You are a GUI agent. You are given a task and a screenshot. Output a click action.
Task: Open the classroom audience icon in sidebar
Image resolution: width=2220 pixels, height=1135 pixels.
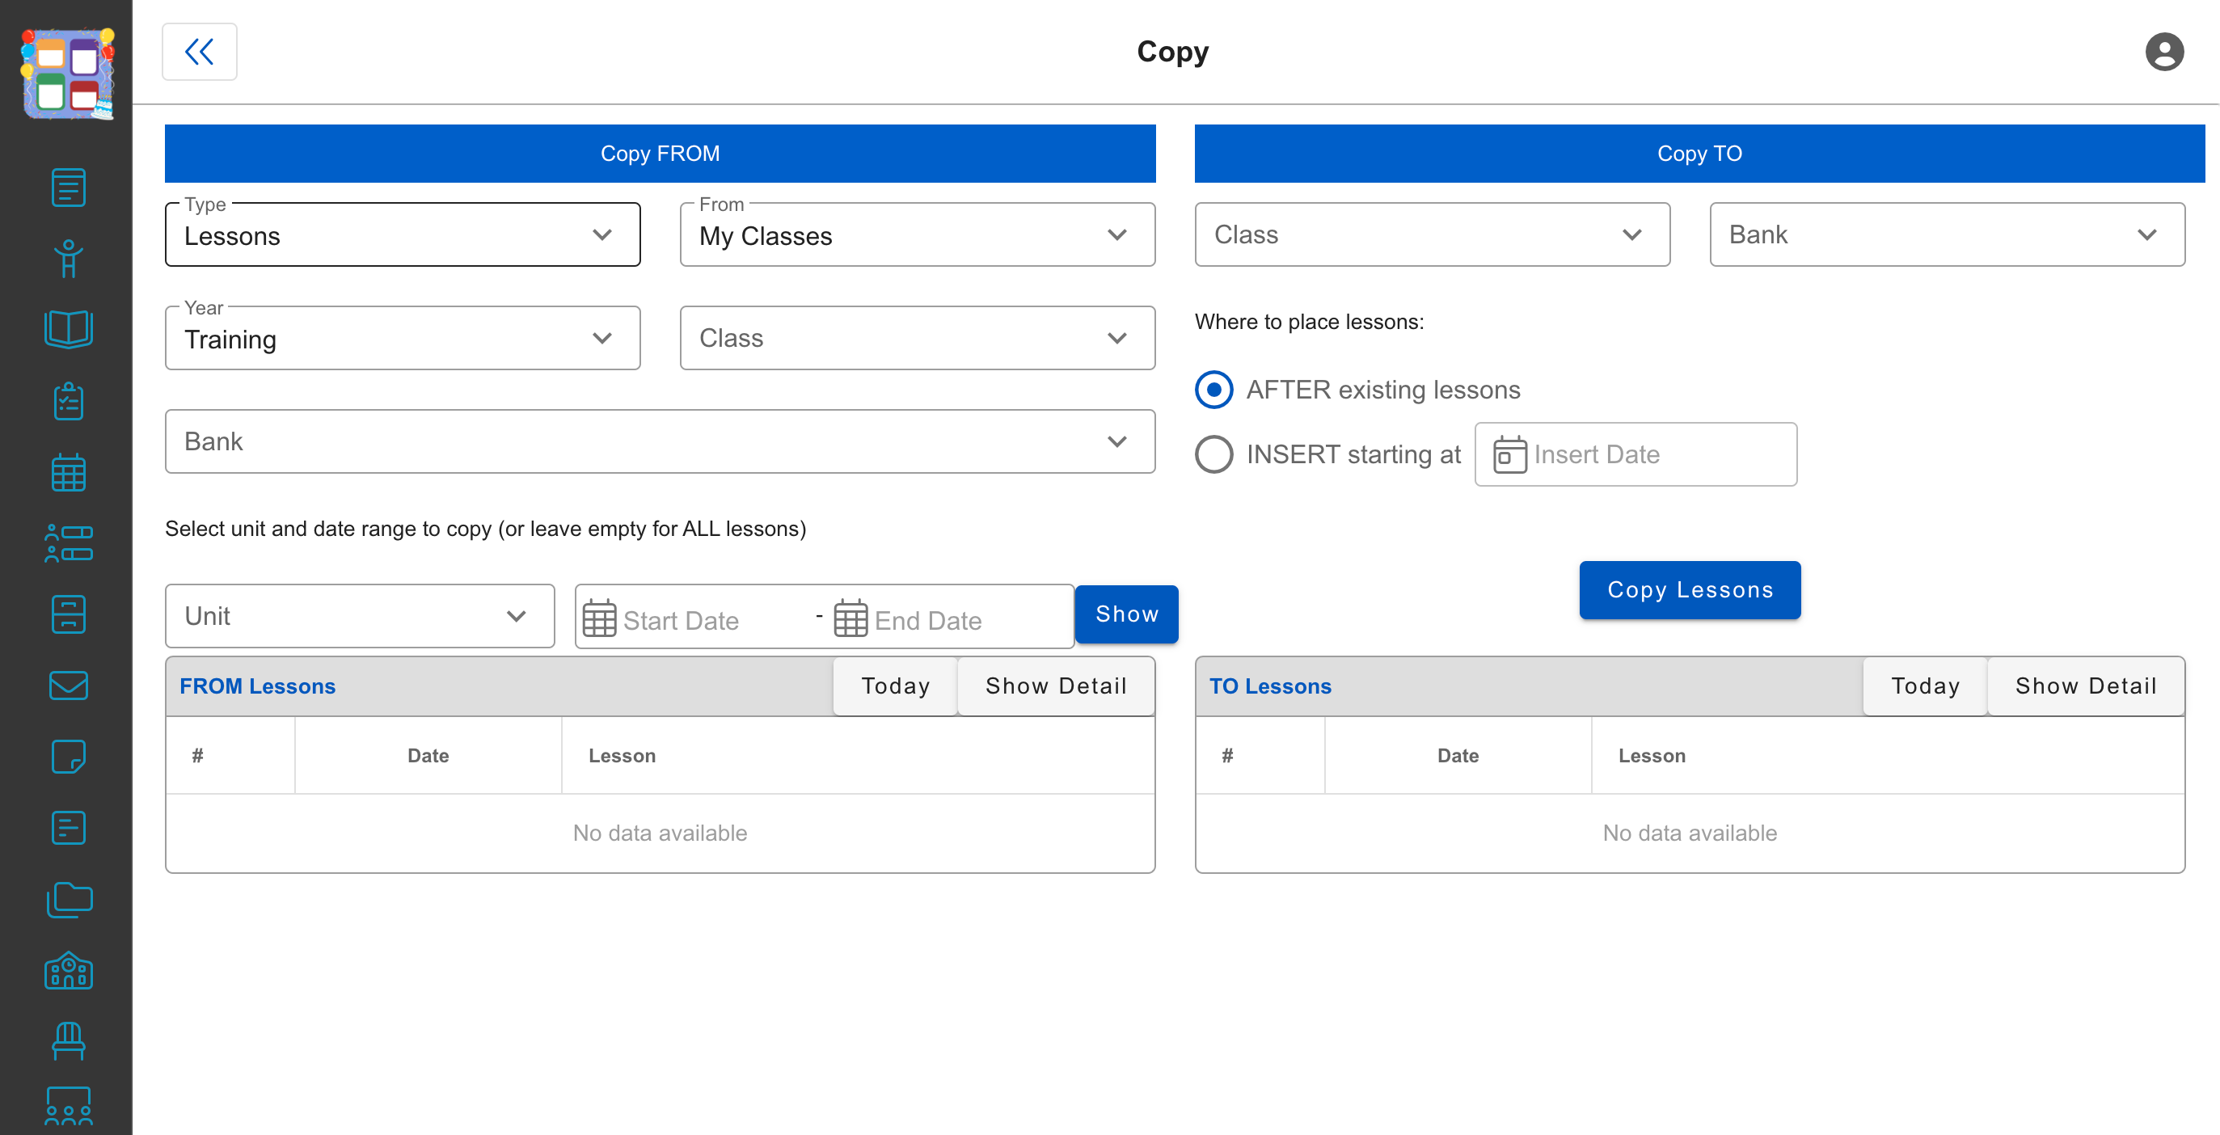[x=68, y=1107]
